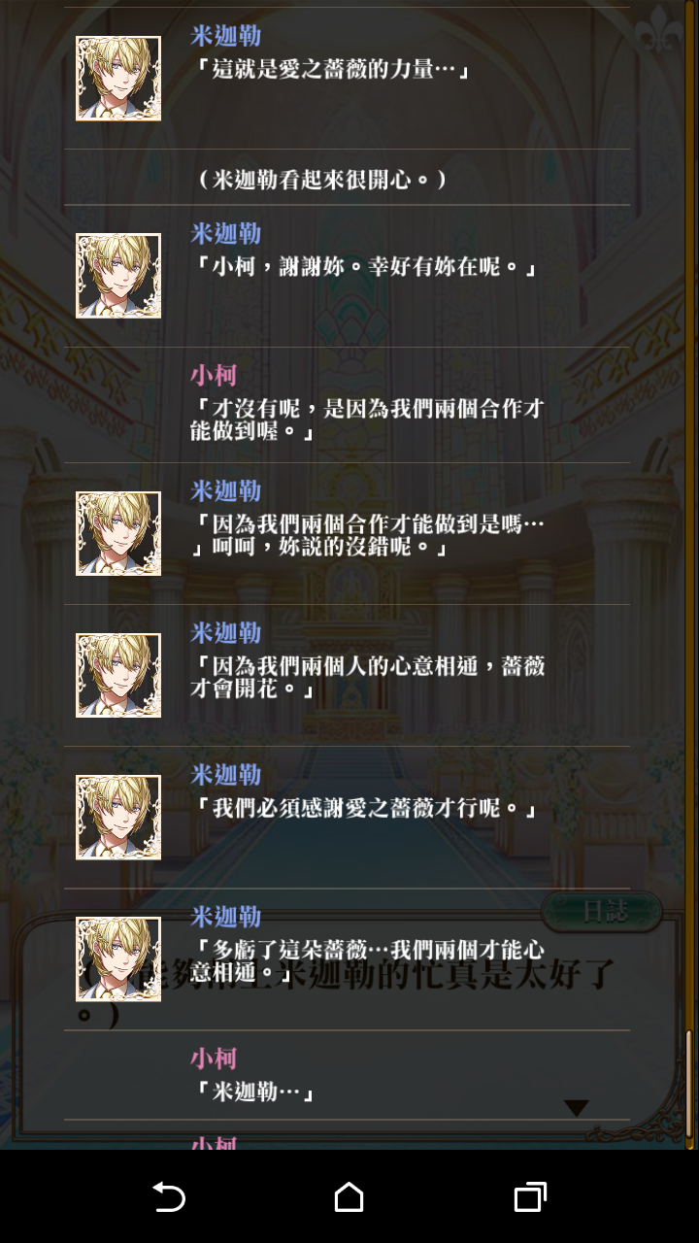Click the black down-arrow advance indicator
Image resolution: width=699 pixels, height=1243 pixels.
577,1108
